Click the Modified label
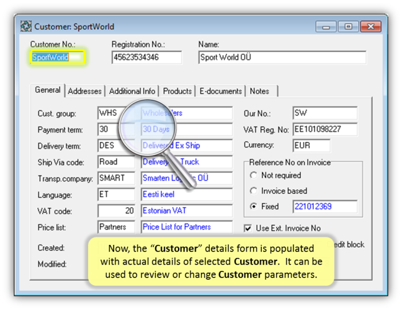Image resolution: width=402 pixels, height=310 pixels. tap(52, 264)
